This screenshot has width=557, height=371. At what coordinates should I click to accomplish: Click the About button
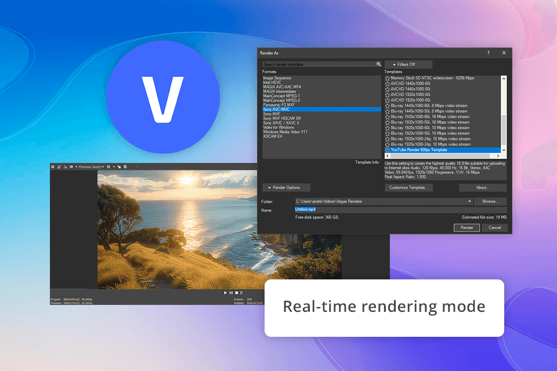483,187
